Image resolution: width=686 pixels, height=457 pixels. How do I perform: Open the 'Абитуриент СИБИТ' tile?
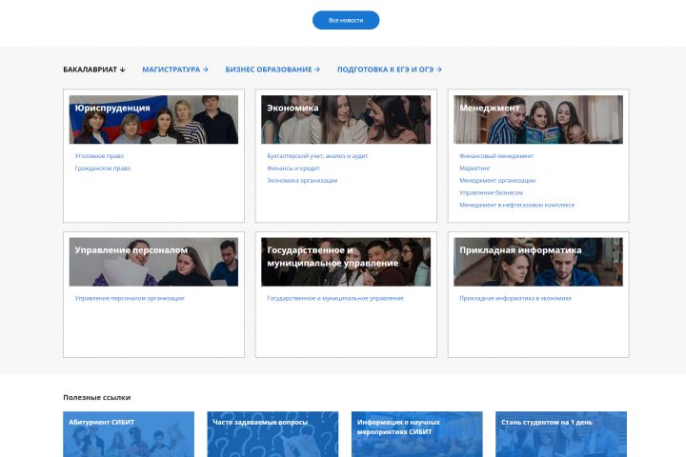pos(129,434)
